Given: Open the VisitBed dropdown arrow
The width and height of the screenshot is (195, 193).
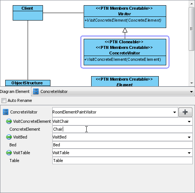Looking at the screenshot, I should 189,137.
